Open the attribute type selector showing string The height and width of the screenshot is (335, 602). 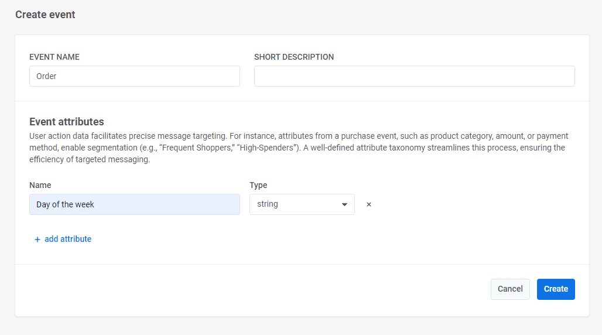pyautogui.click(x=302, y=204)
